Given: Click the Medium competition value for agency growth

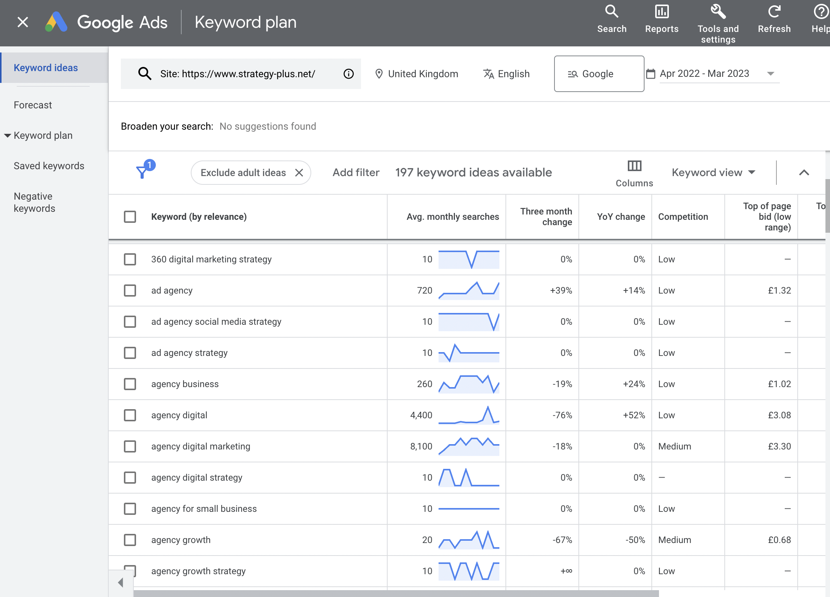Looking at the screenshot, I should click(675, 540).
